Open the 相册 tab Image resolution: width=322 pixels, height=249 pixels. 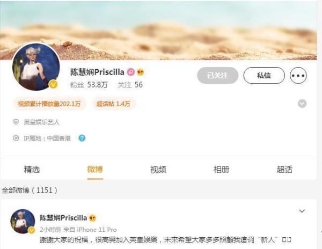coord(221,170)
